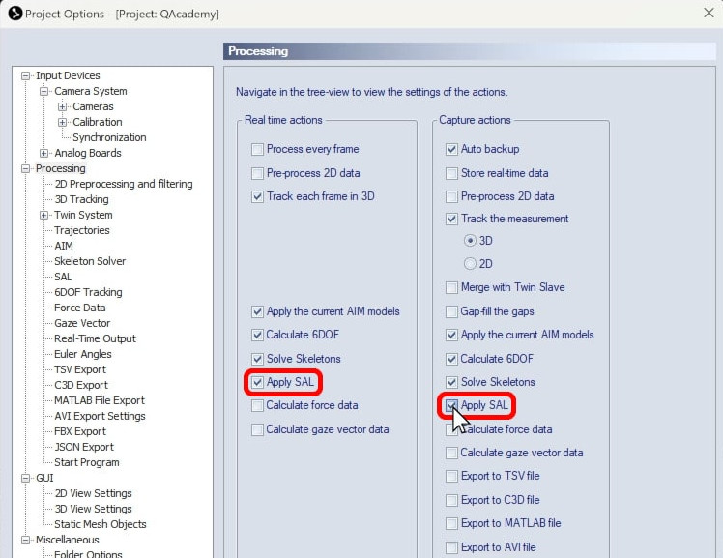Screen dimensions: 723x558
Task: Check Export to TSV file
Action: [451, 476]
